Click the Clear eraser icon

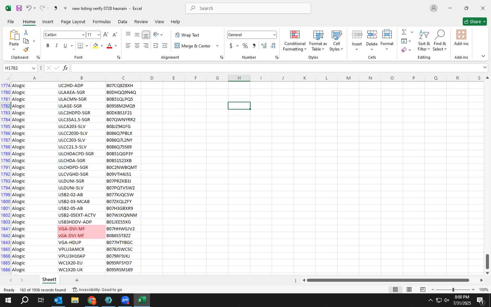404,50
